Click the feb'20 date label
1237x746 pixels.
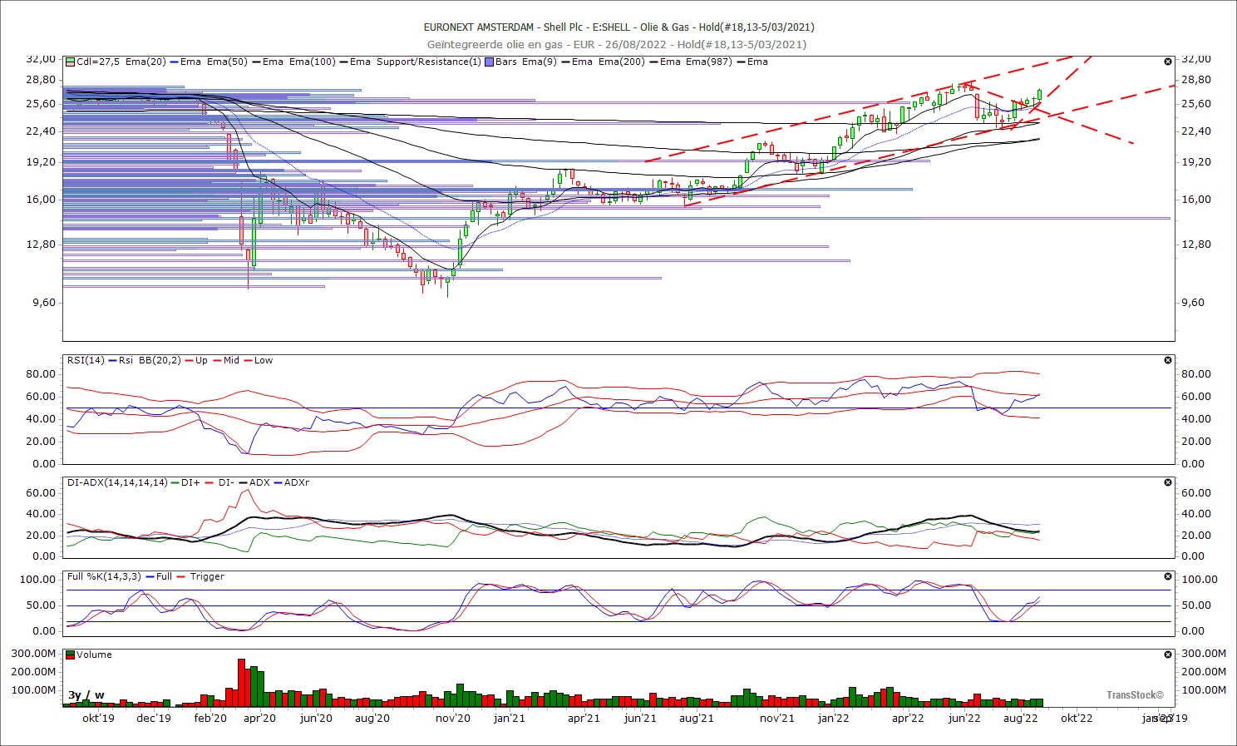pyautogui.click(x=210, y=718)
